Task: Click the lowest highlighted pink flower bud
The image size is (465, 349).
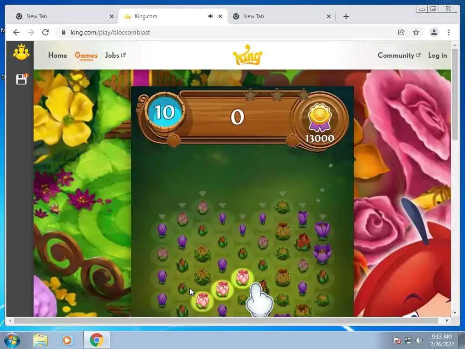Action: pos(203,300)
